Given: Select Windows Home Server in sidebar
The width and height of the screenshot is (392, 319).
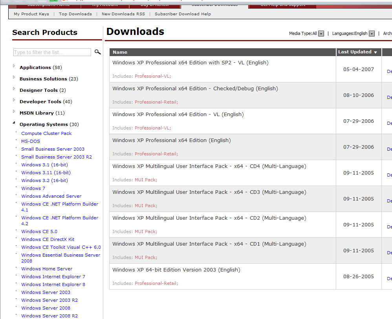Looking at the screenshot, I should [47, 269].
